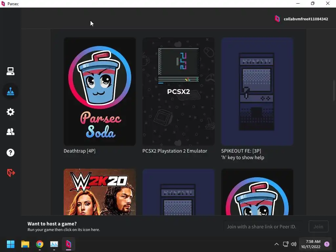Open the network tray icon
The width and height of the screenshot is (336, 252).
286,244
